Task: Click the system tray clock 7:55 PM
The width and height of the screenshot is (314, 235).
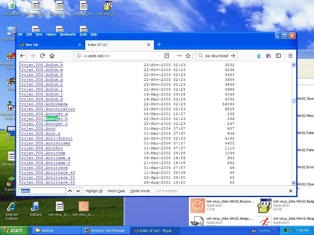Action: [x=302, y=231]
